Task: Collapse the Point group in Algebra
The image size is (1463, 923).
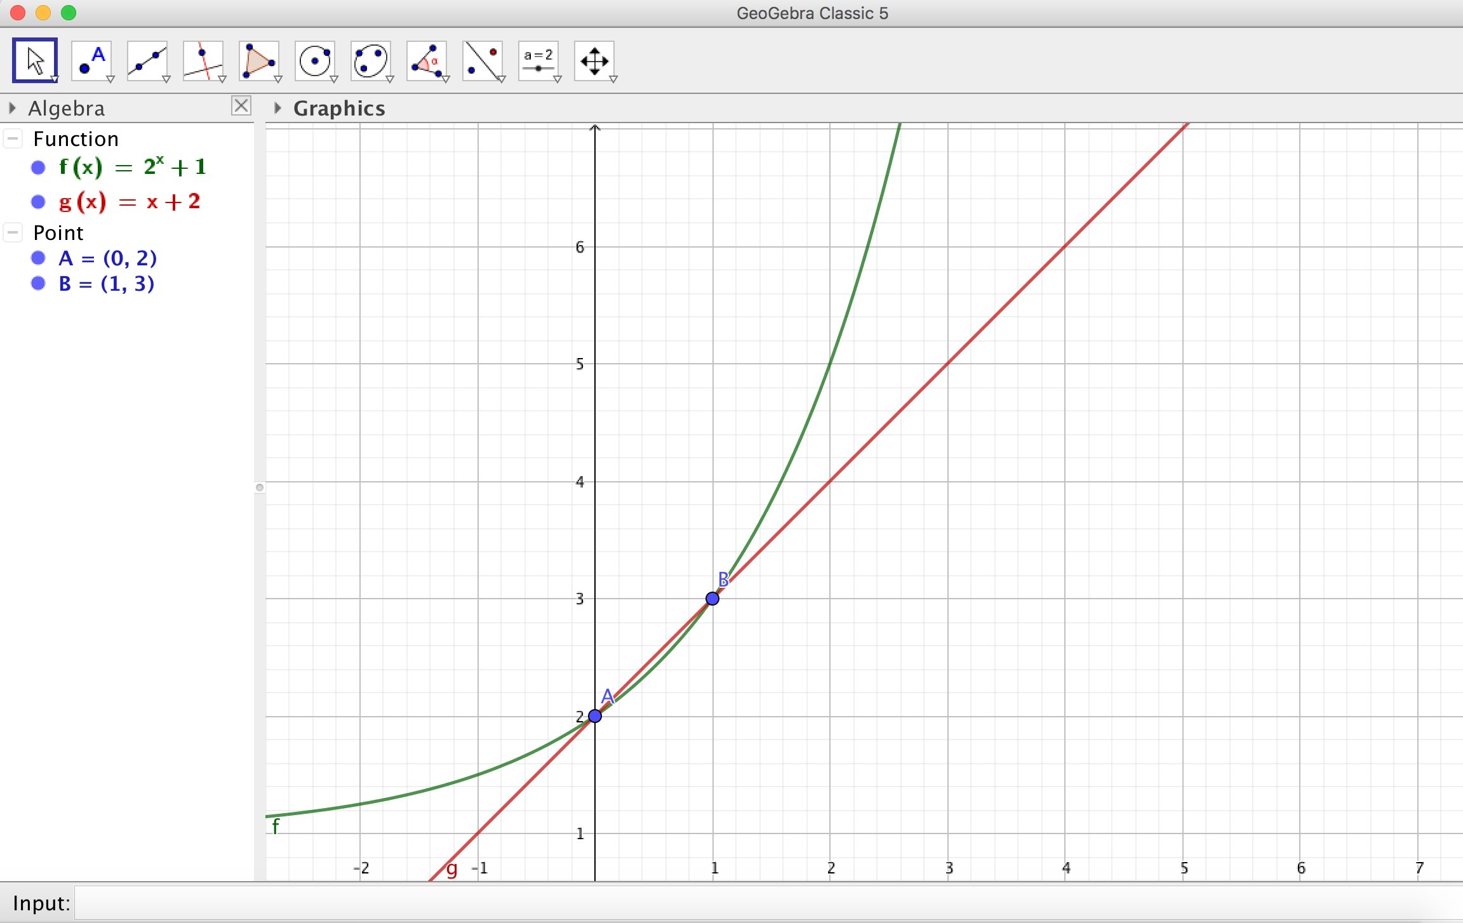Action: [13, 232]
